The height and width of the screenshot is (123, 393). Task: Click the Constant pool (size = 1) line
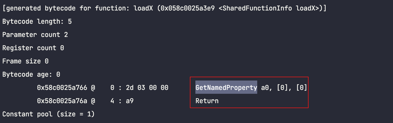(49, 114)
